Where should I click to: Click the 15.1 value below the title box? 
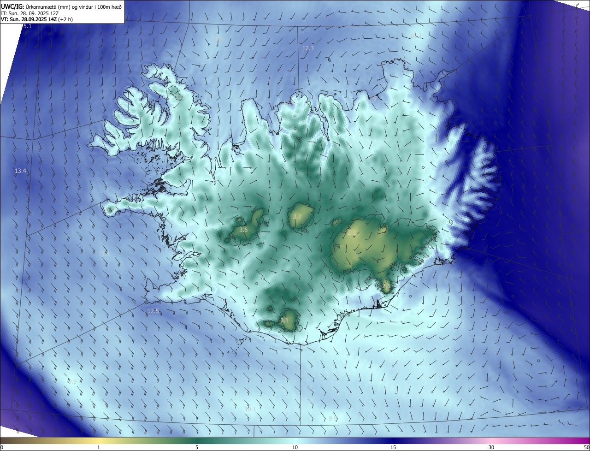click(26, 26)
